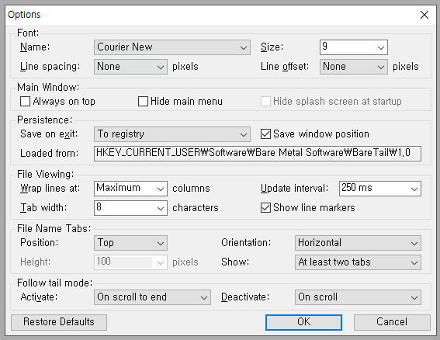Image resolution: width=440 pixels, height=340 pixels.
Task: Open the Tab width combo box
Action: 130,208
